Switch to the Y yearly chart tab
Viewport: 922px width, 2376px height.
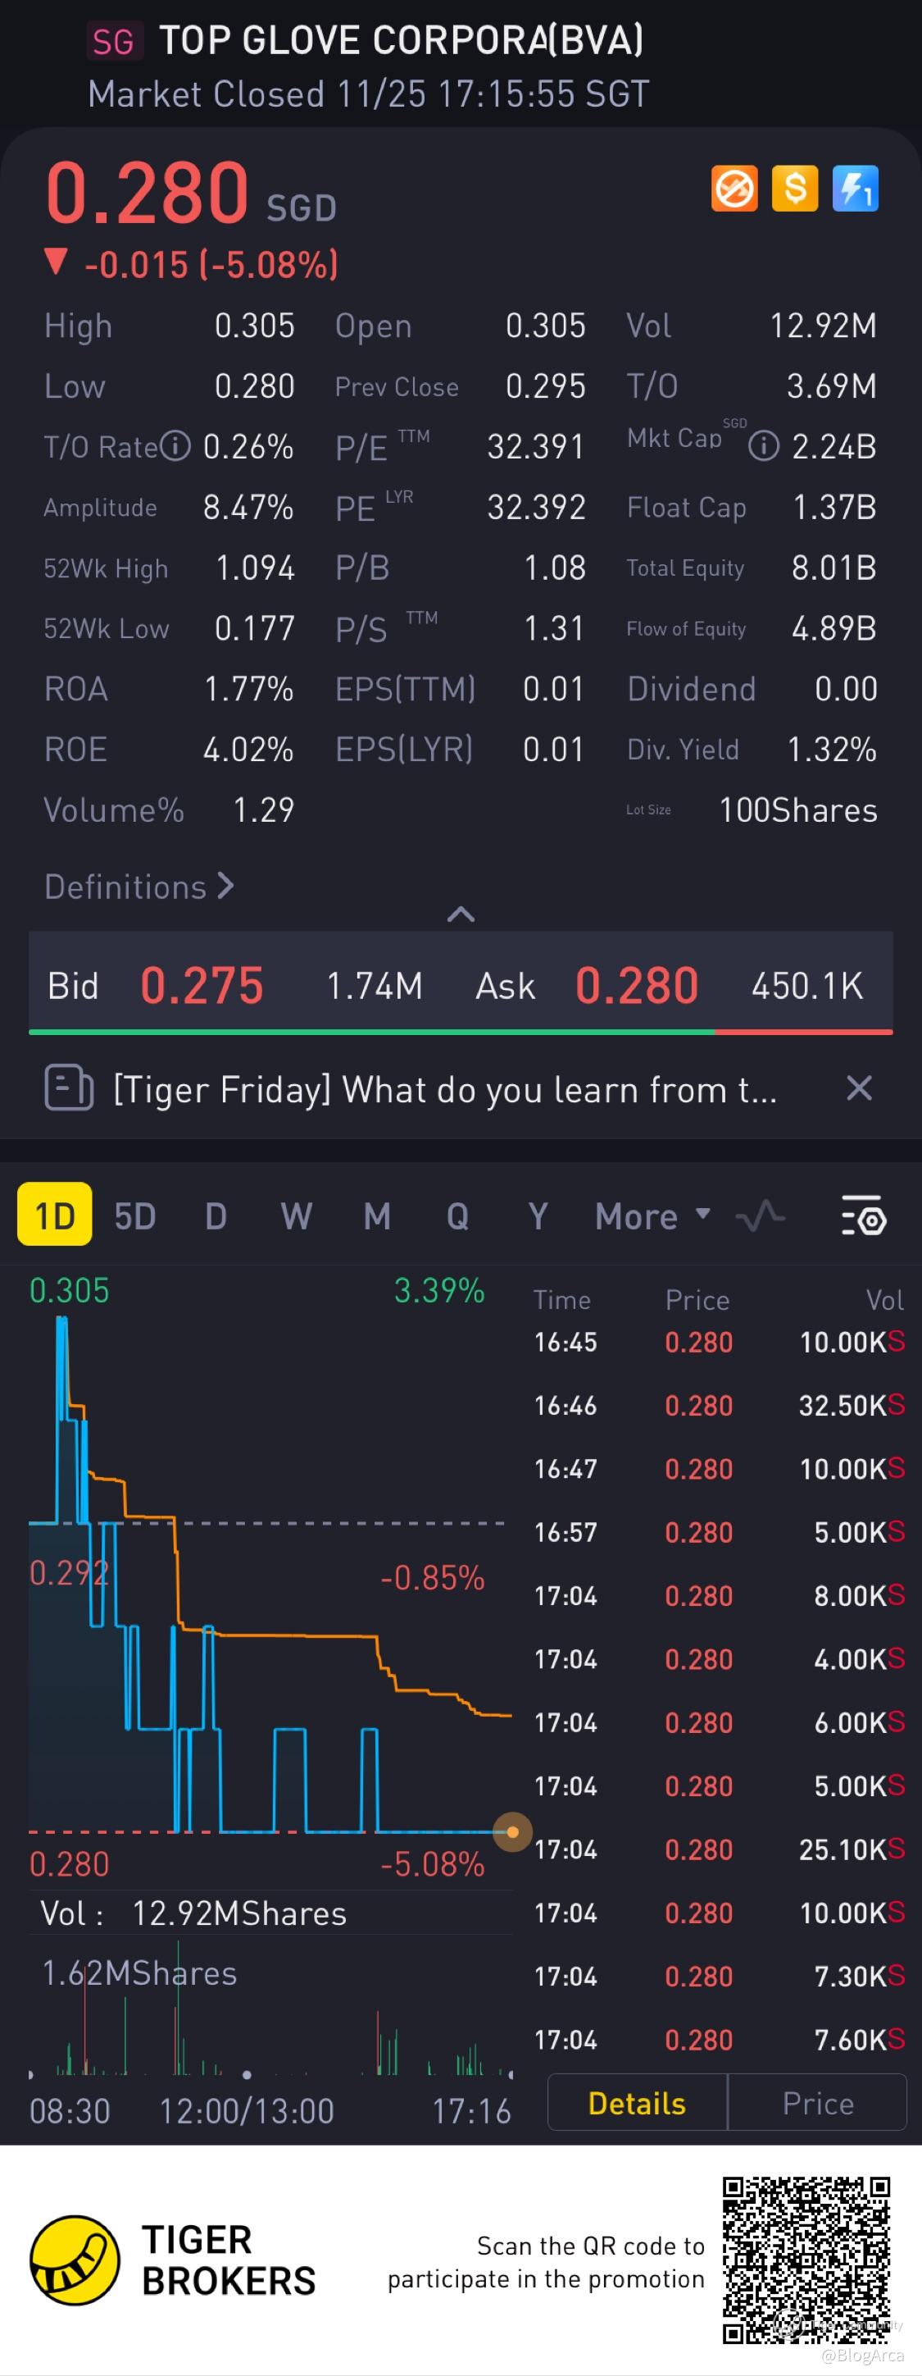point(538,1216)
